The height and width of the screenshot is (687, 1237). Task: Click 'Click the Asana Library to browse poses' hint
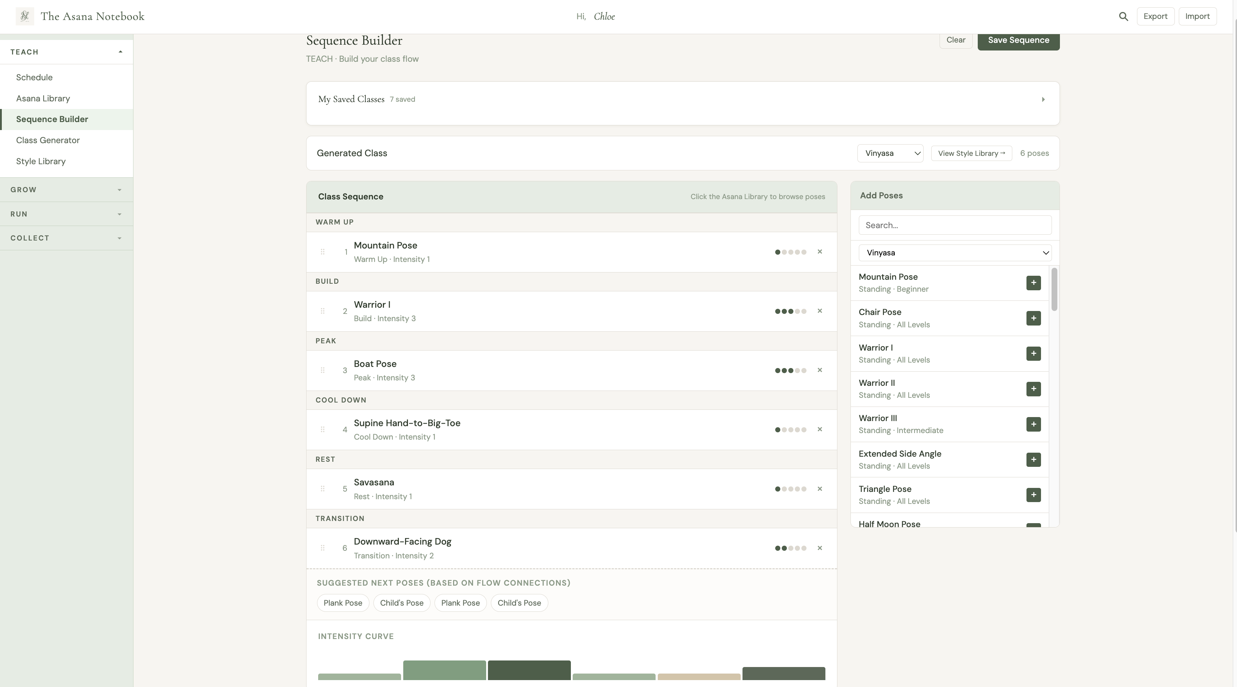[758, 197]
